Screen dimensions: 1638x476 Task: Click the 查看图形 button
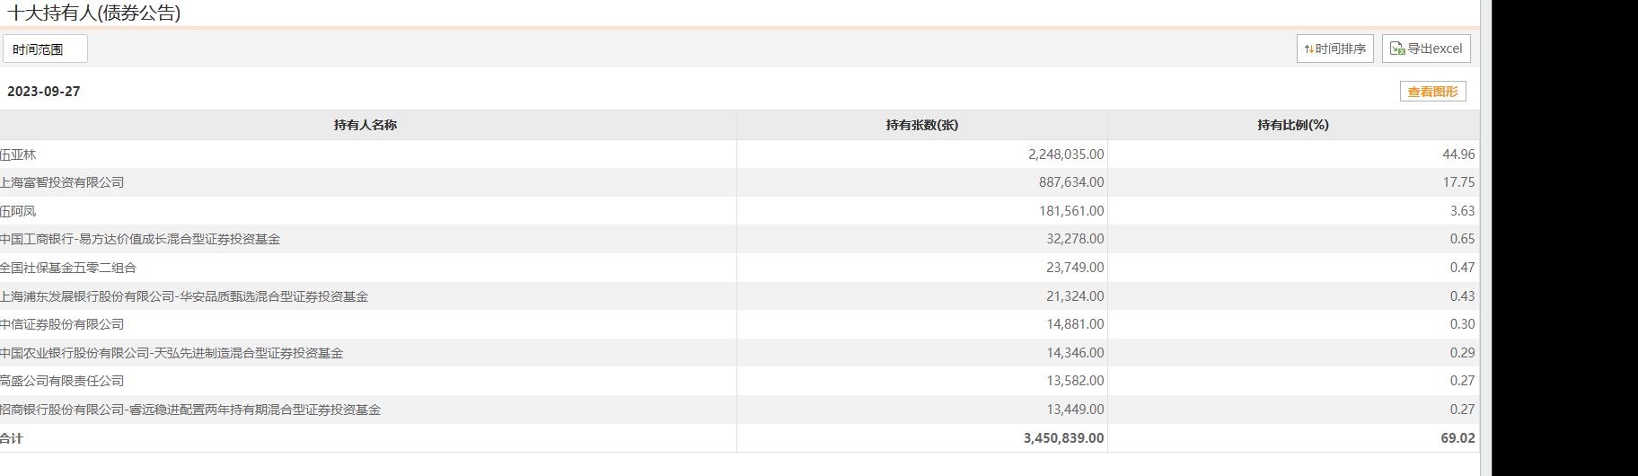coord(1432,92)
